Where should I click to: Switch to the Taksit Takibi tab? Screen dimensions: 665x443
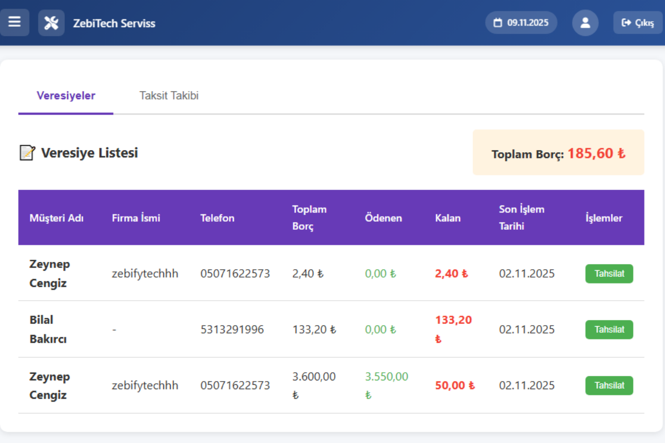(169, 96)
